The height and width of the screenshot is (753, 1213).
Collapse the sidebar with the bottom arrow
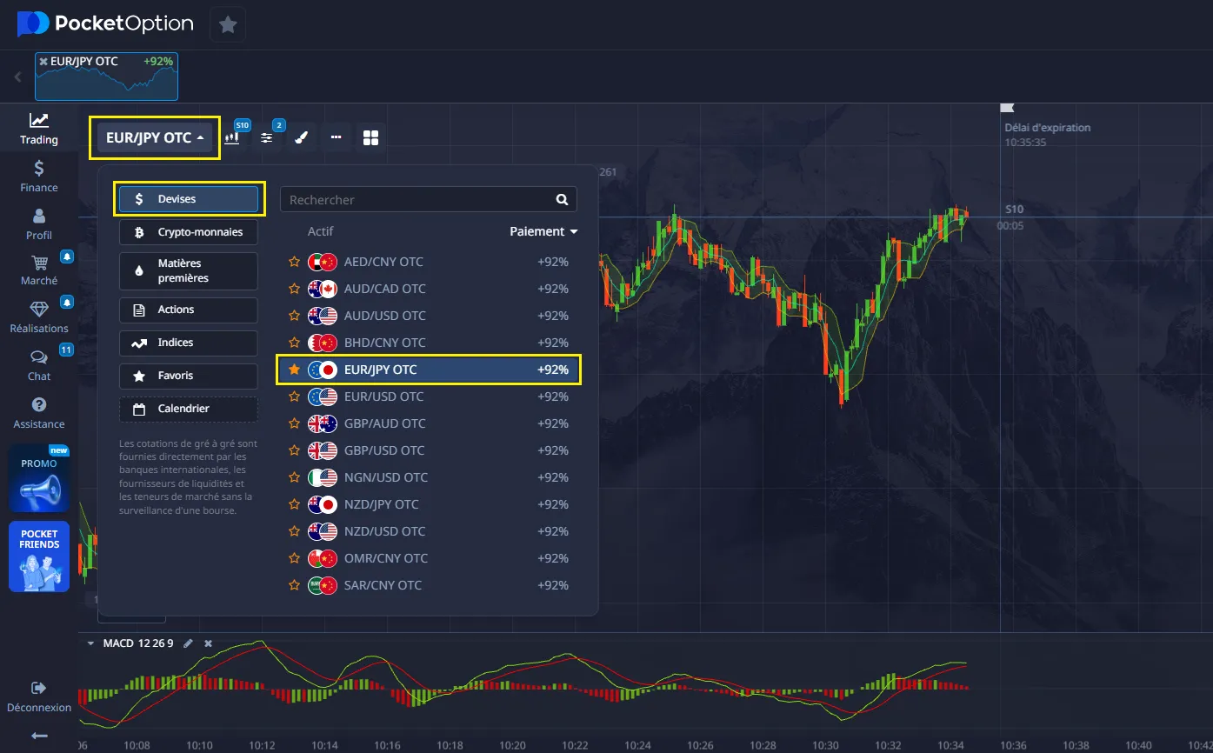click(x=39, y=736)
